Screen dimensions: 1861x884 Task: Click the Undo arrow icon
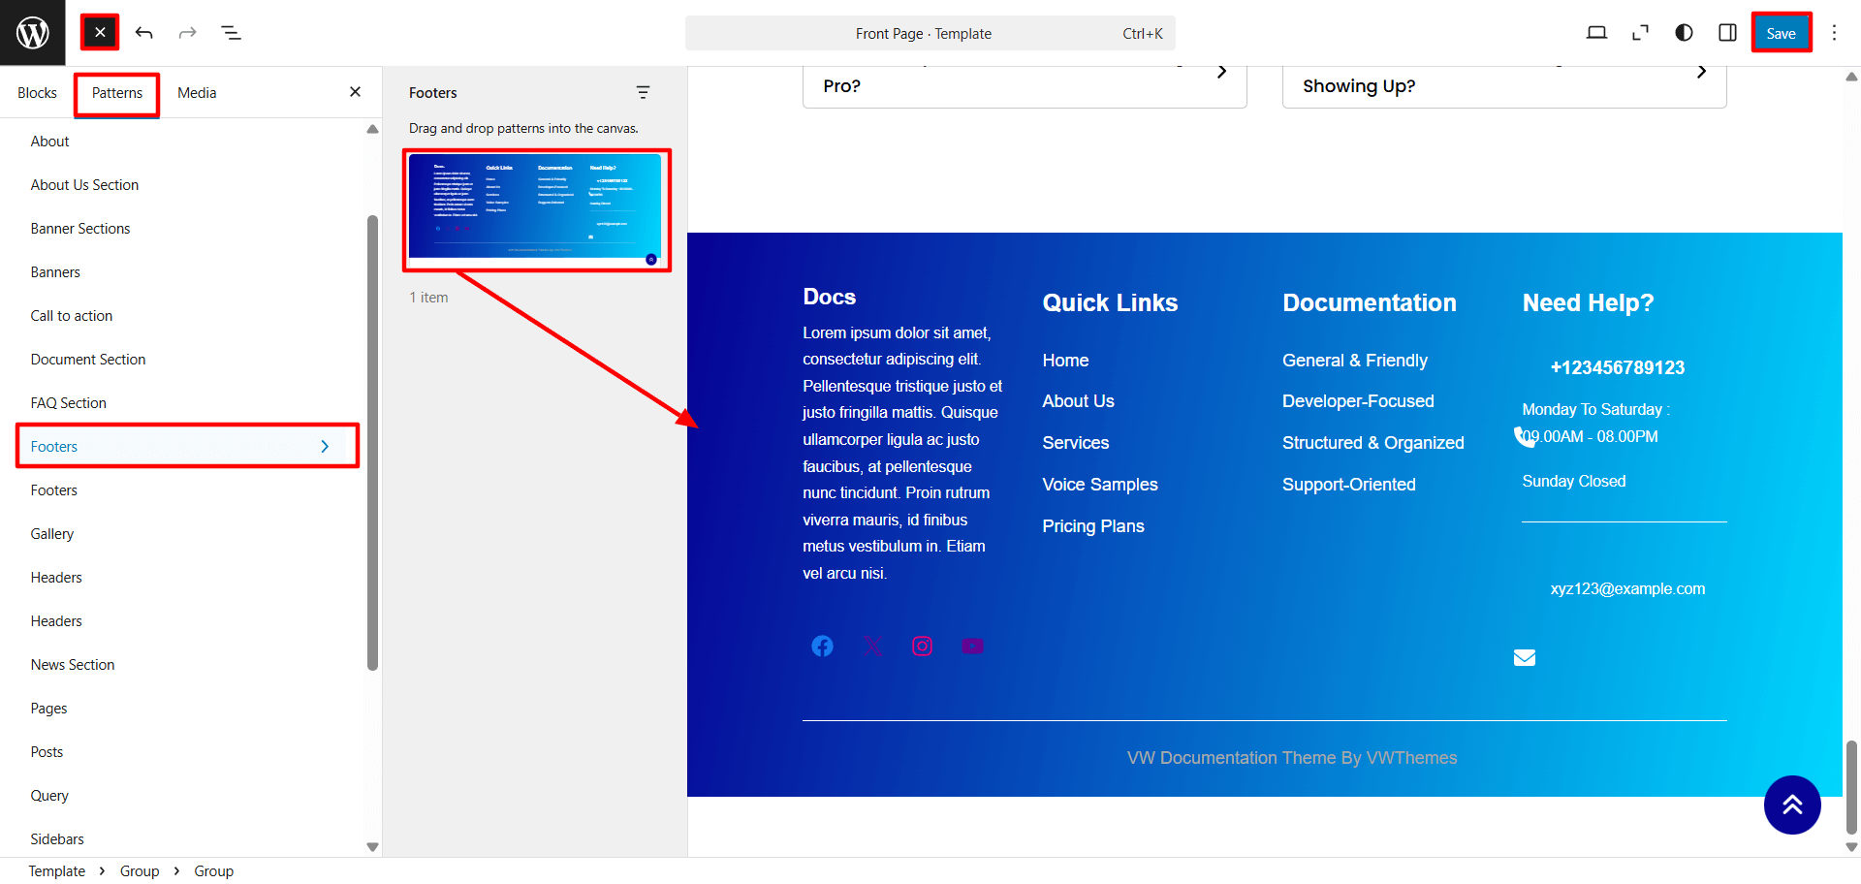pos(144,33)
